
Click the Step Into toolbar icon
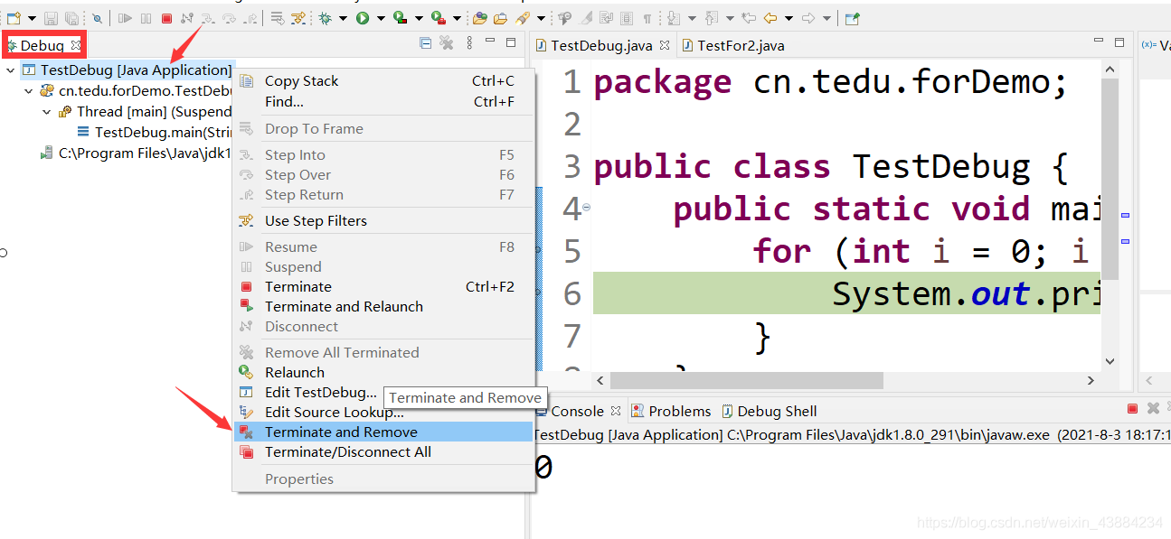click(208, 18)
